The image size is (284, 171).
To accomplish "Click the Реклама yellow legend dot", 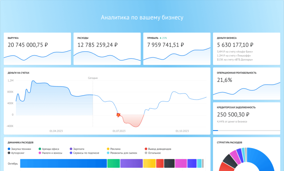I will coord(108,149).
